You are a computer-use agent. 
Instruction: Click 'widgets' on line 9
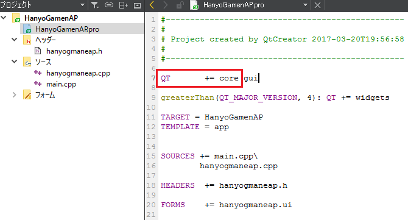click(x=372, y=98)
